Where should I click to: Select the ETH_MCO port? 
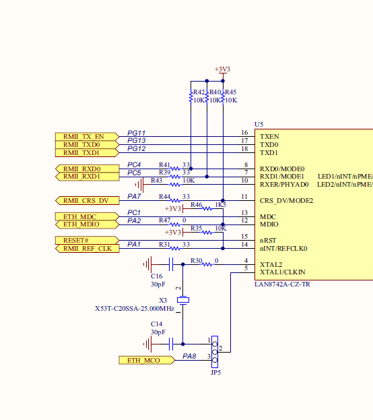coord(147,360)
